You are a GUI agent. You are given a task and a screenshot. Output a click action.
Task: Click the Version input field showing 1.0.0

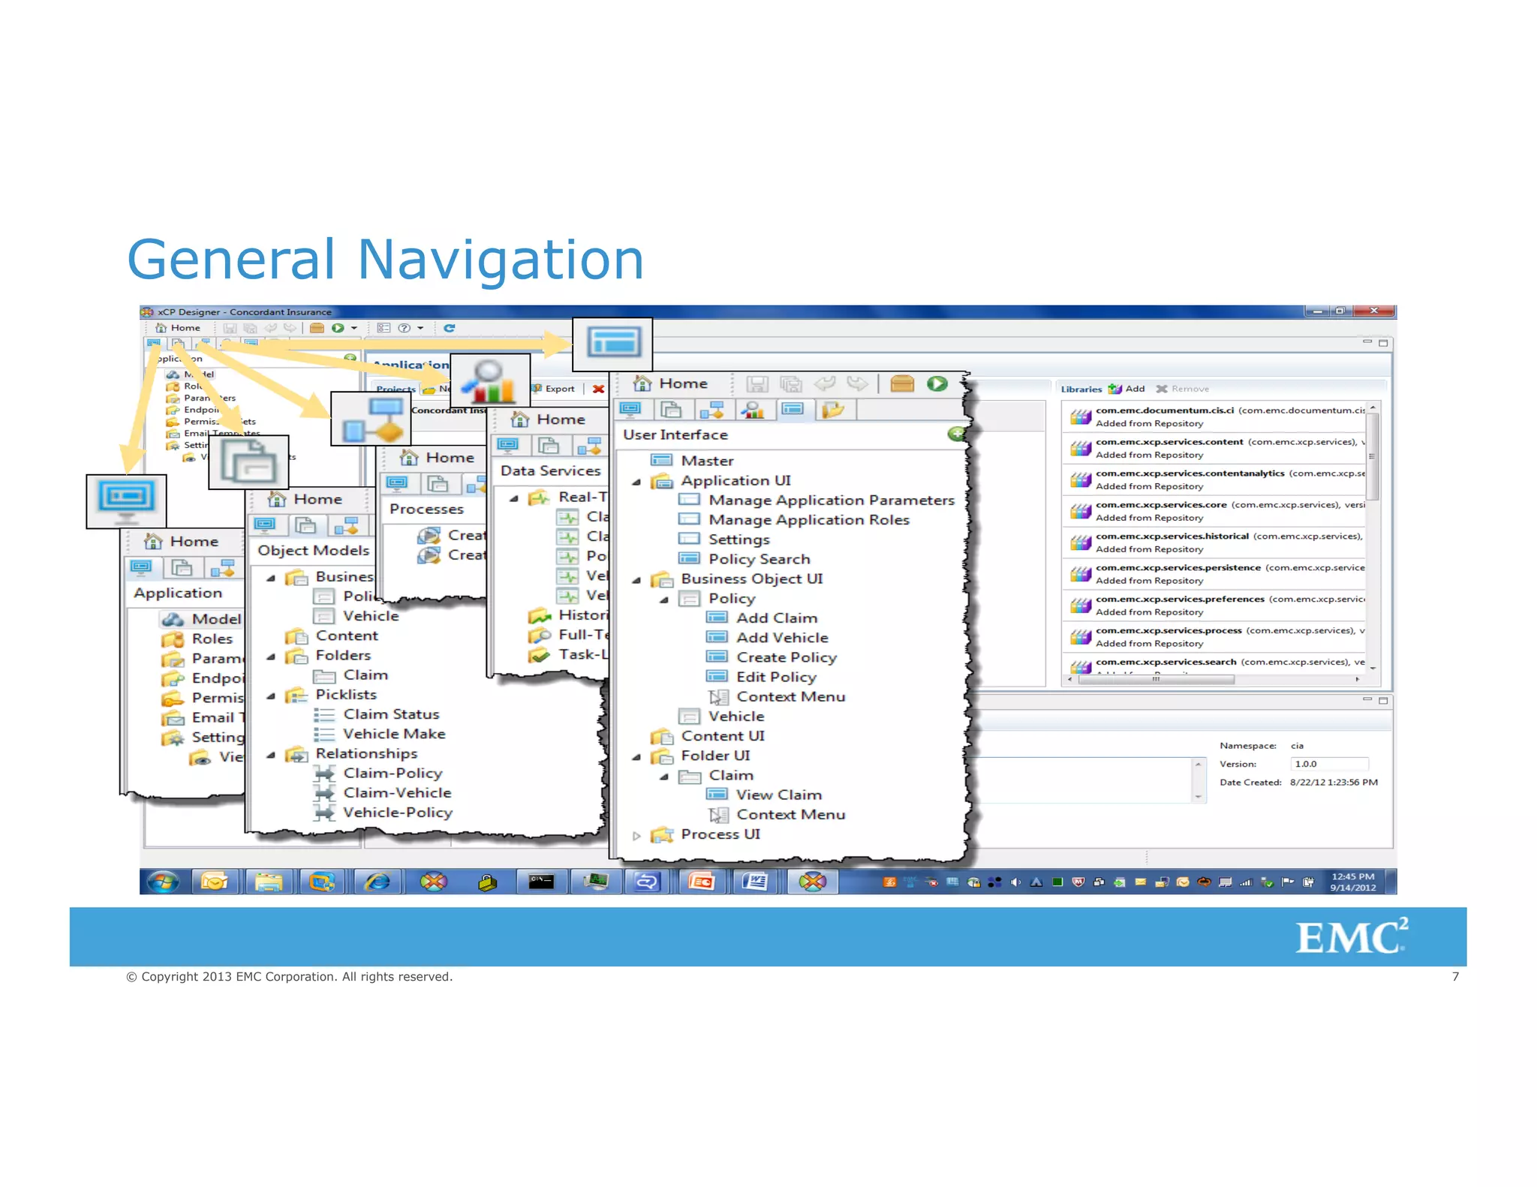pos(1328,764)
